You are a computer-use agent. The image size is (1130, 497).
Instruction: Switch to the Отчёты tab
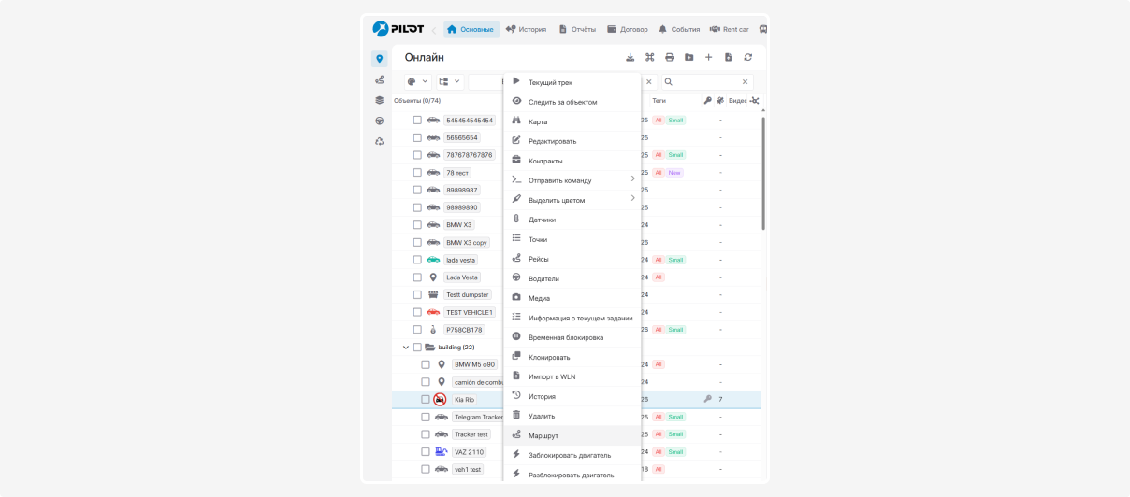coord(577,29)
